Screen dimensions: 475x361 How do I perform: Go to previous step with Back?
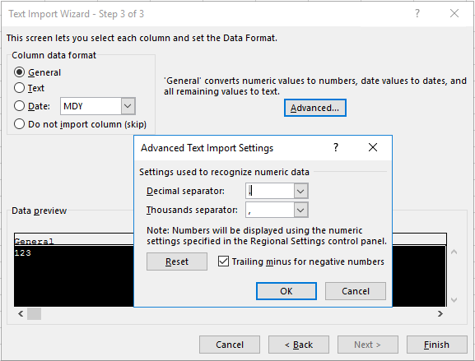(x=299, y=345)
